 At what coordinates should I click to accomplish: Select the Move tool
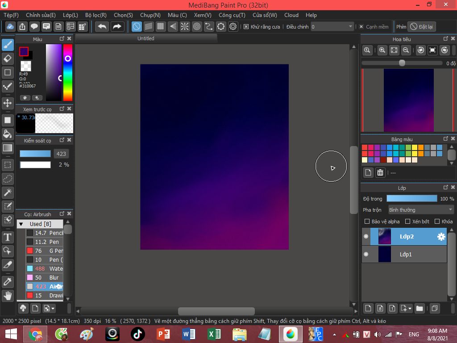pos(8,103)
